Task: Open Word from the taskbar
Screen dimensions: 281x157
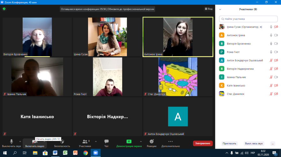Action: tap(55, 153)
